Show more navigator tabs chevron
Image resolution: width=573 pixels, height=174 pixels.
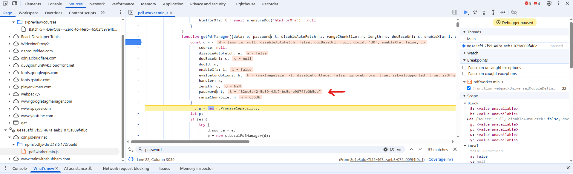[x=103, y=12]
